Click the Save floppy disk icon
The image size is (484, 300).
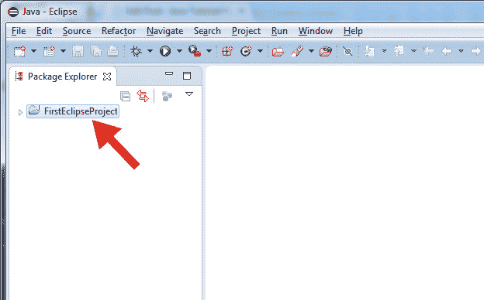78,51
